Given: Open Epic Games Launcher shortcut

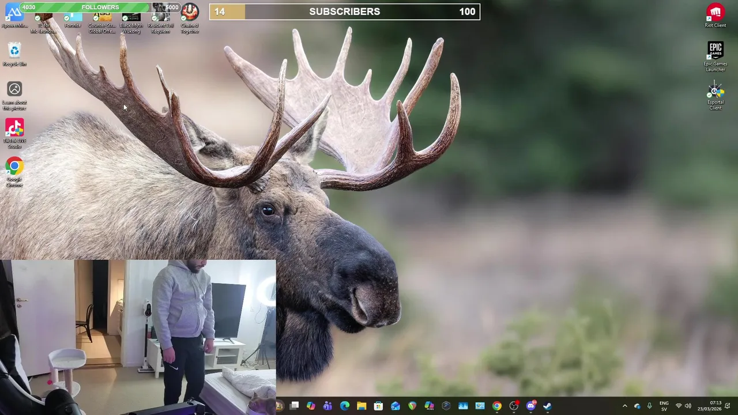Looking at the screenshot, I should 716,56.
